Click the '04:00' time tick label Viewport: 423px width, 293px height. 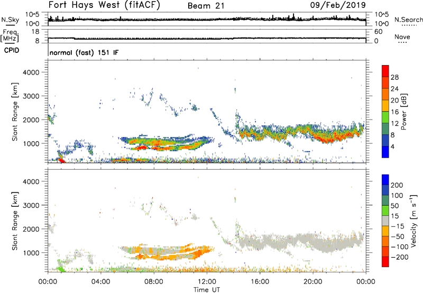pos(100,282)
